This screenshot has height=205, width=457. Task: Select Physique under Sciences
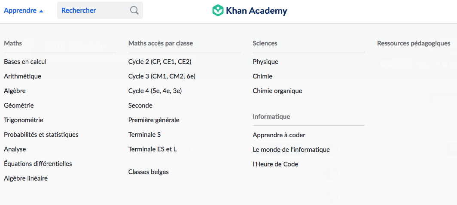pos(265,62)
